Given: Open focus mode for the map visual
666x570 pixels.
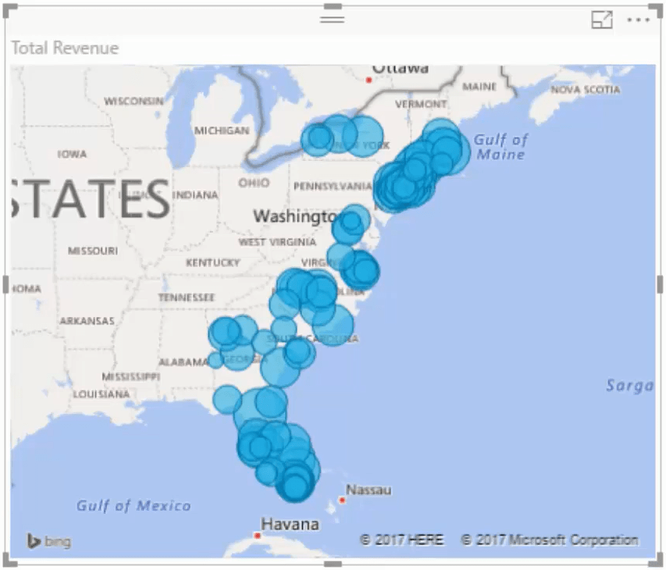Looking at the screenshot, I should tap(602, 20).
